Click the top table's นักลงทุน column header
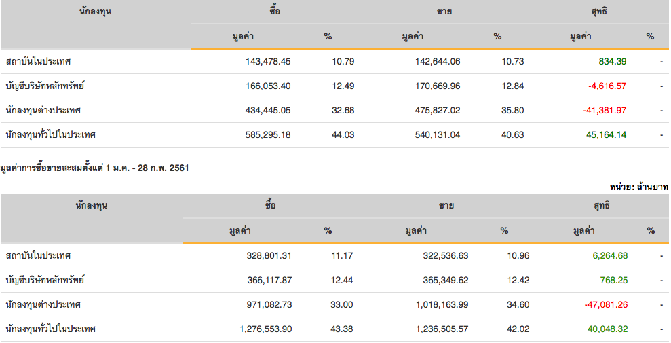Image resolution: width=671 pixels, height=343 pixels. click(94, 12)
